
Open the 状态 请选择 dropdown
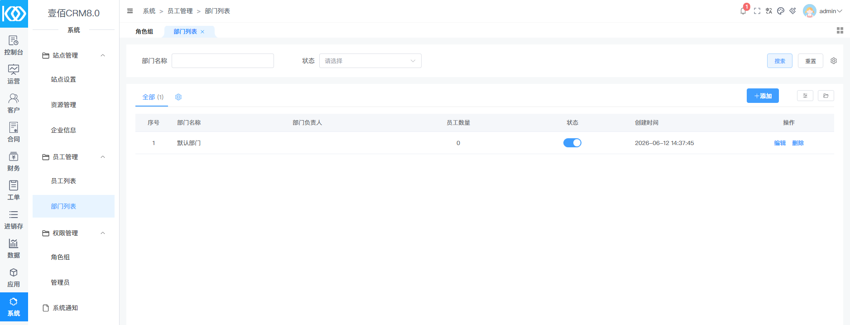tap(370, 61)
